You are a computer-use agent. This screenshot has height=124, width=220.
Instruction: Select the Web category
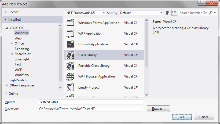pos(18,38)
